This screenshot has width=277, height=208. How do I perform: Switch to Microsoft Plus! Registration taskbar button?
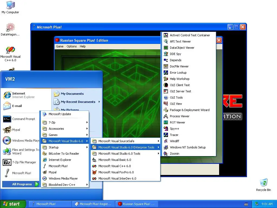click(x=94, y=204)
